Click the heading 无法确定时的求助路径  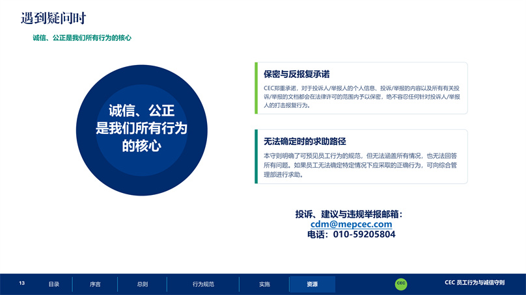tap(305, 141)
